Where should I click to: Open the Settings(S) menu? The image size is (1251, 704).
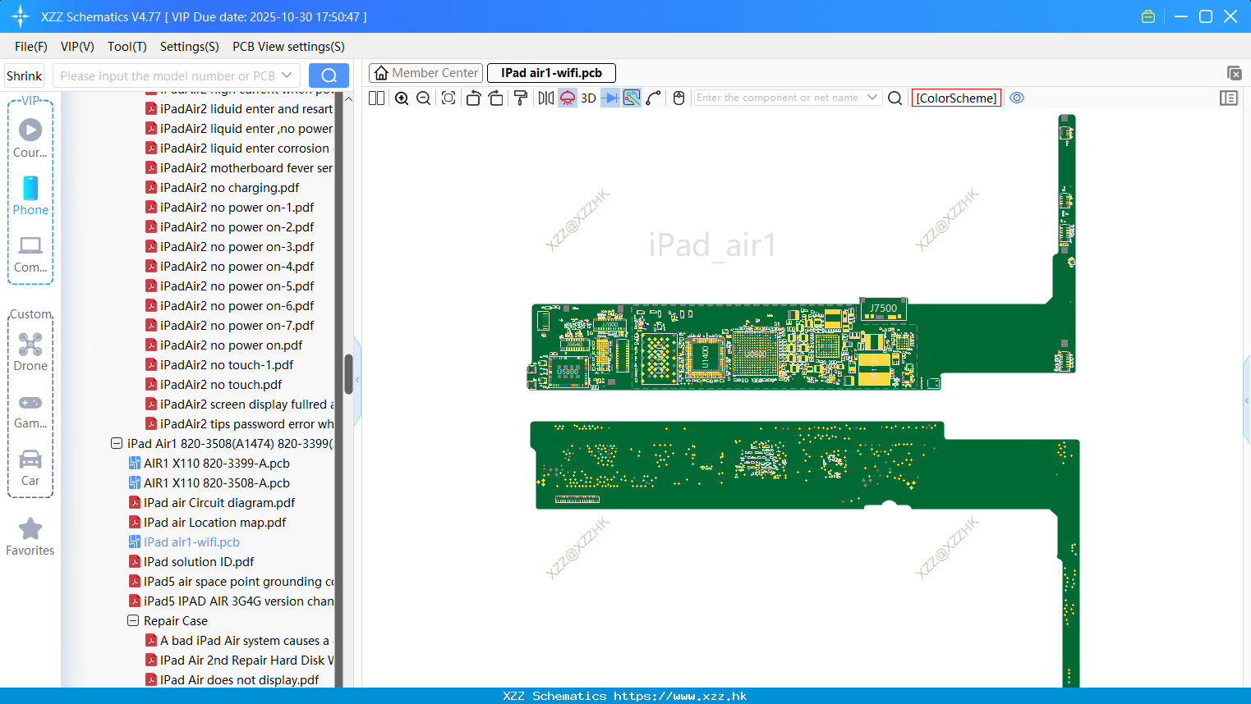tap(190, 47)
